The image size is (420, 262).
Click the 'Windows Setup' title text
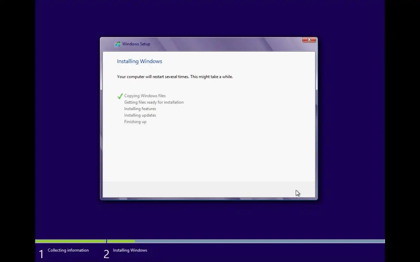tap(136, 44)
